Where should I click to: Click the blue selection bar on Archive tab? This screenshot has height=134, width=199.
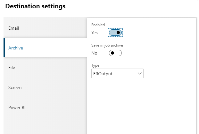[4, 48]
